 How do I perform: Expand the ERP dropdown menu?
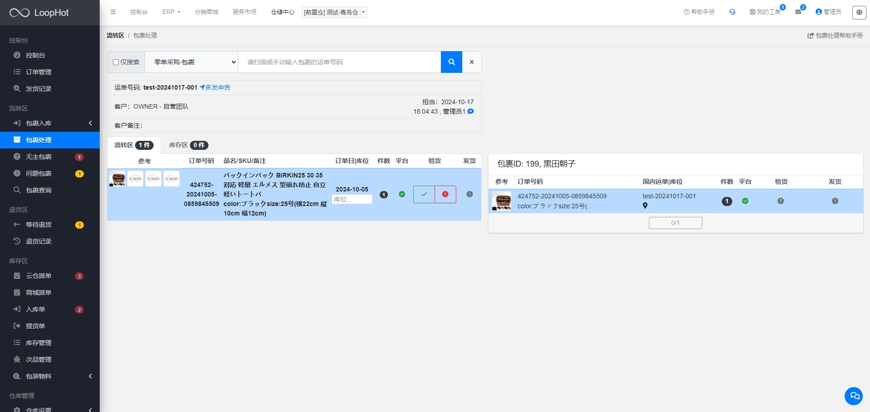click(171, 12)
